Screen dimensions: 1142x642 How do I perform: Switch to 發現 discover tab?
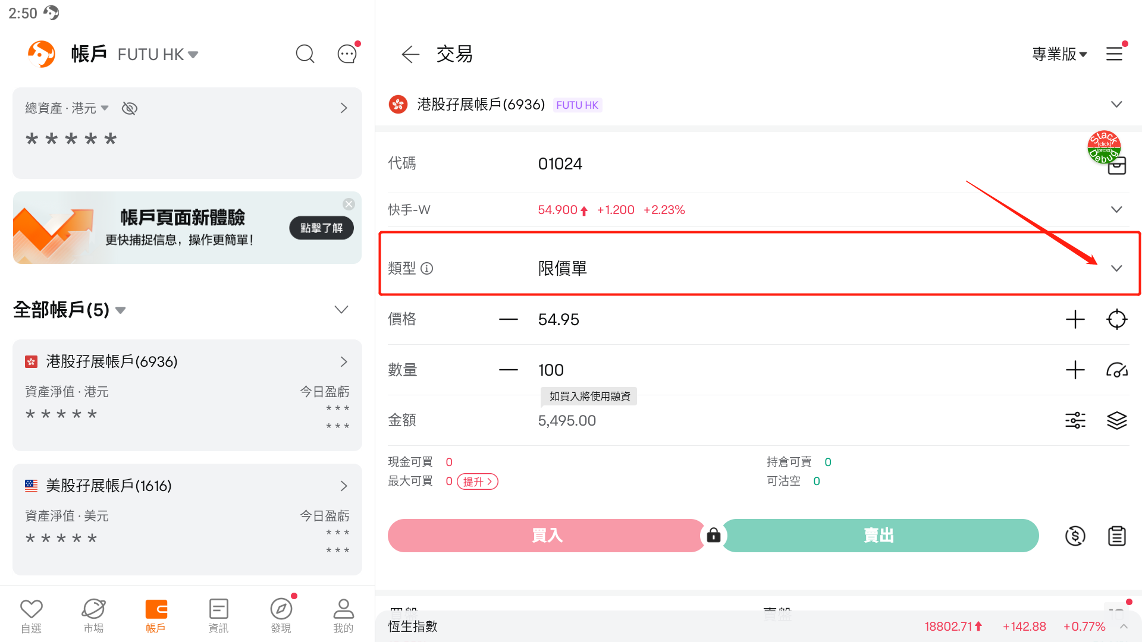(x=281, y=616)
